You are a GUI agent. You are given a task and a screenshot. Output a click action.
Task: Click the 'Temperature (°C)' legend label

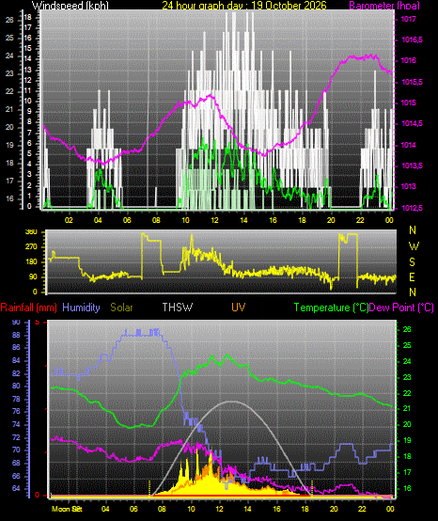[331, 308]
